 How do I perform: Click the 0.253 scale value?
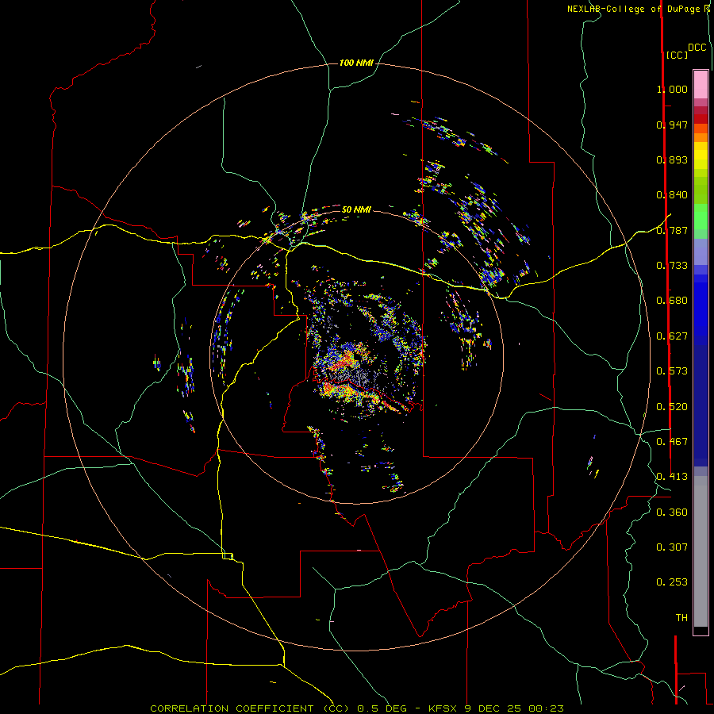[672, 582]
